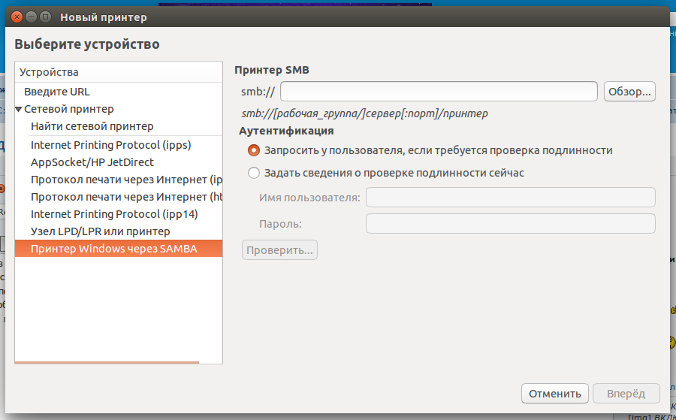The height and width of the screenshot is (420, 676).
Task: Select 'Принтер Windows через SAMBA' entry
Action: tap(114, 249)
